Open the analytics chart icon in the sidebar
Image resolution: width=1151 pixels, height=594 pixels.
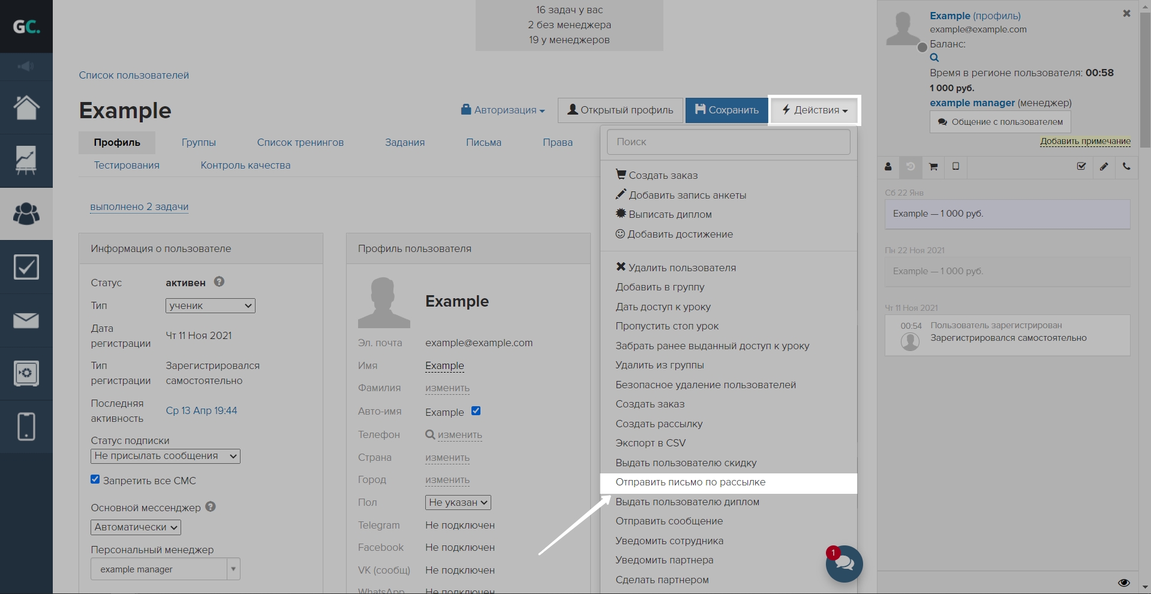[x=26, y=161]
